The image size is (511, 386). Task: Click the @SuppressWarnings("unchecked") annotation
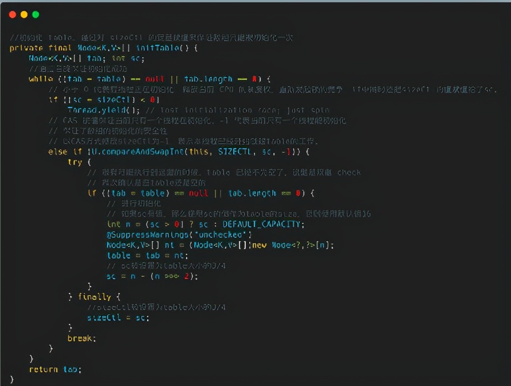coord(179,235)
